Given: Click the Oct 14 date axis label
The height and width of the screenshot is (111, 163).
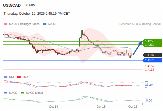Looking at the screenshot, I should point(53,107).
